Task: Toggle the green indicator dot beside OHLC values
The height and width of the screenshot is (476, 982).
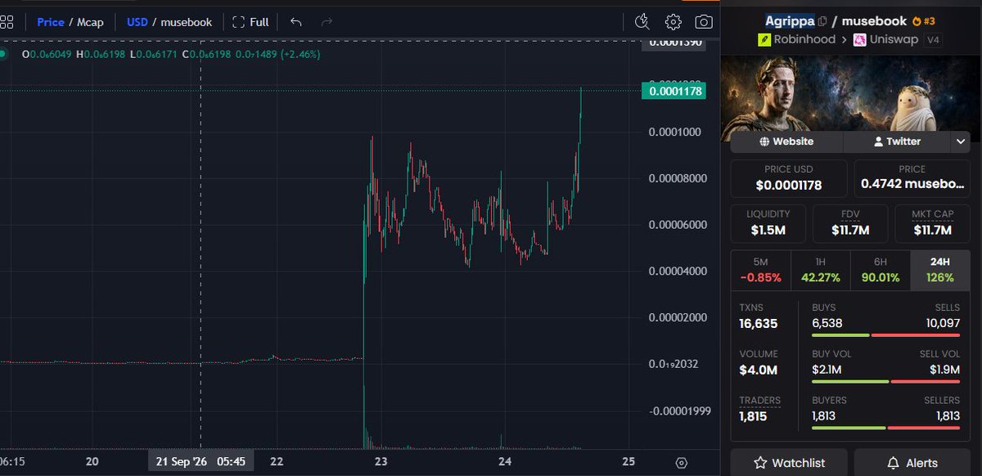Action: (2, 55)
